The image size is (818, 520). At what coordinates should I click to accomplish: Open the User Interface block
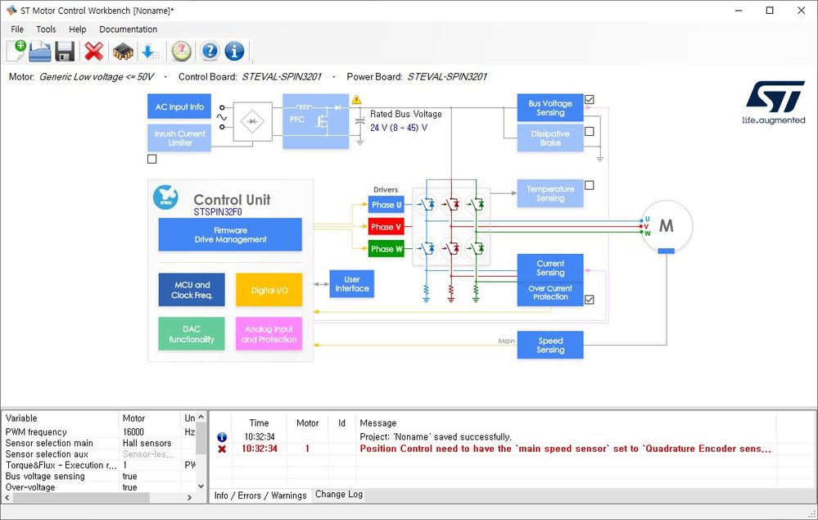[x=352, y=283]
